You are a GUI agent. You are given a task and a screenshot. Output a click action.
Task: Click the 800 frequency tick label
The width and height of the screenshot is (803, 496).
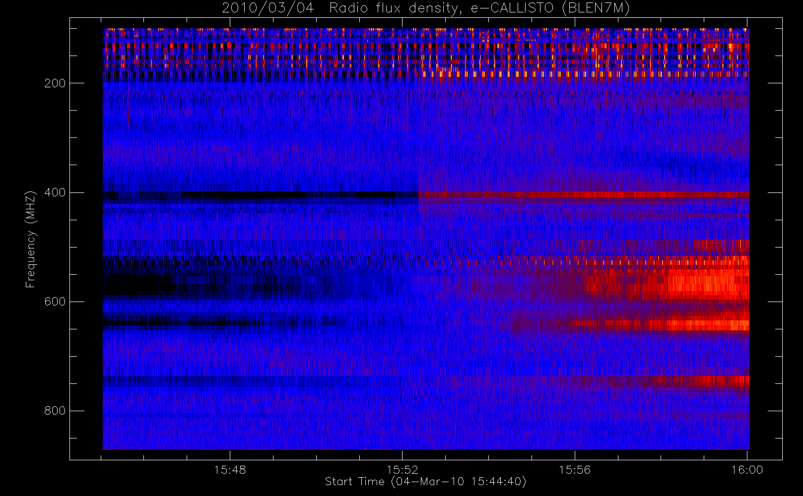click(55, 411)
